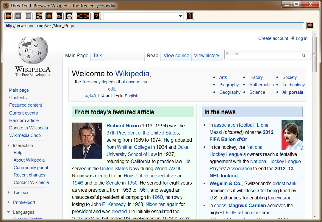Screen dimensions: 322x222
Task: Open the Geography portal link
Action: pyautogui.click(x=230, y=92)
